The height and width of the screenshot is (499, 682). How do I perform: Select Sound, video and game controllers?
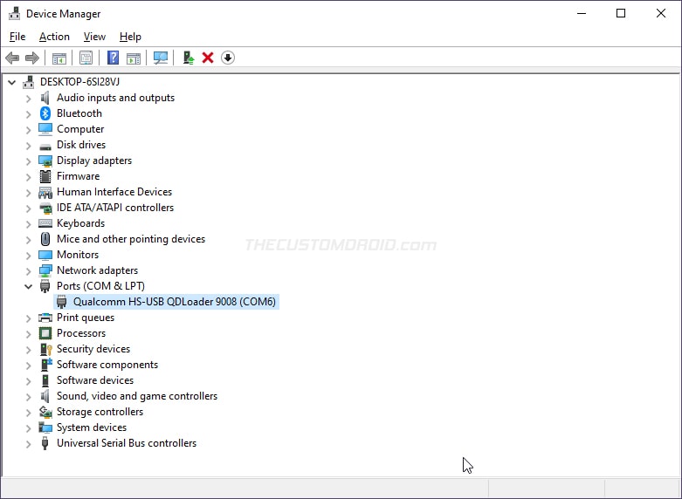click(137, 396)
